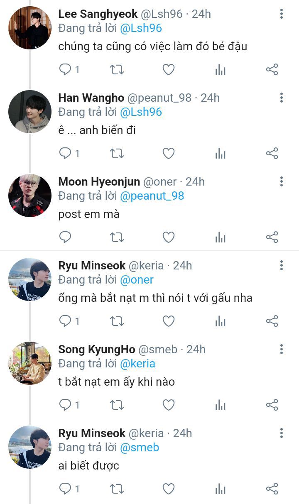Open the @smeb mention link
The image size is (299, 504).
[x=140, y=448]
